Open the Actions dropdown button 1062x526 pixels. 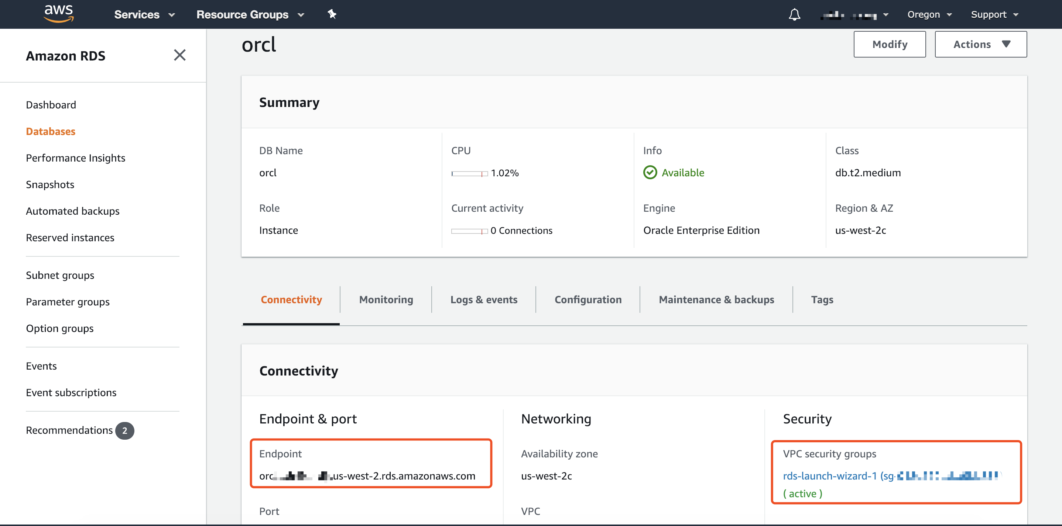pos(980,44)
